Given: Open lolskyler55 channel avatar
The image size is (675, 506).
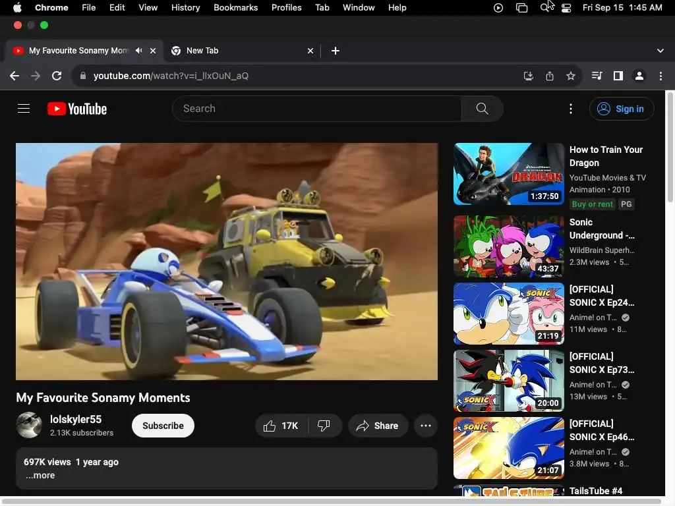Looking at the screenshot, I should point(29,425).
